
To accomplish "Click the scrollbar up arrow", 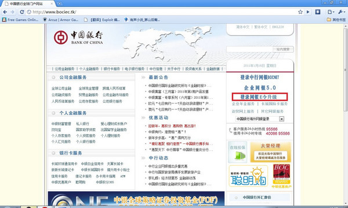I will click(x=345, y=26).
